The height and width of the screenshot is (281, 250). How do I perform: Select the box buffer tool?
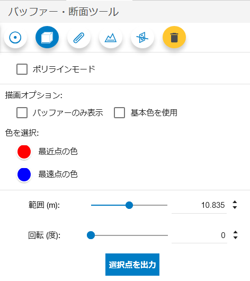tap(47, 37)
